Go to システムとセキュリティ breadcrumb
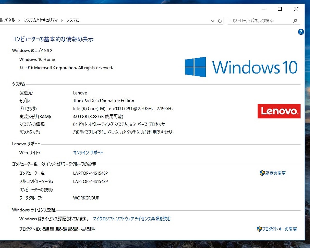The height and width of the screenshot is (248, 310). [x=41, y=21]
